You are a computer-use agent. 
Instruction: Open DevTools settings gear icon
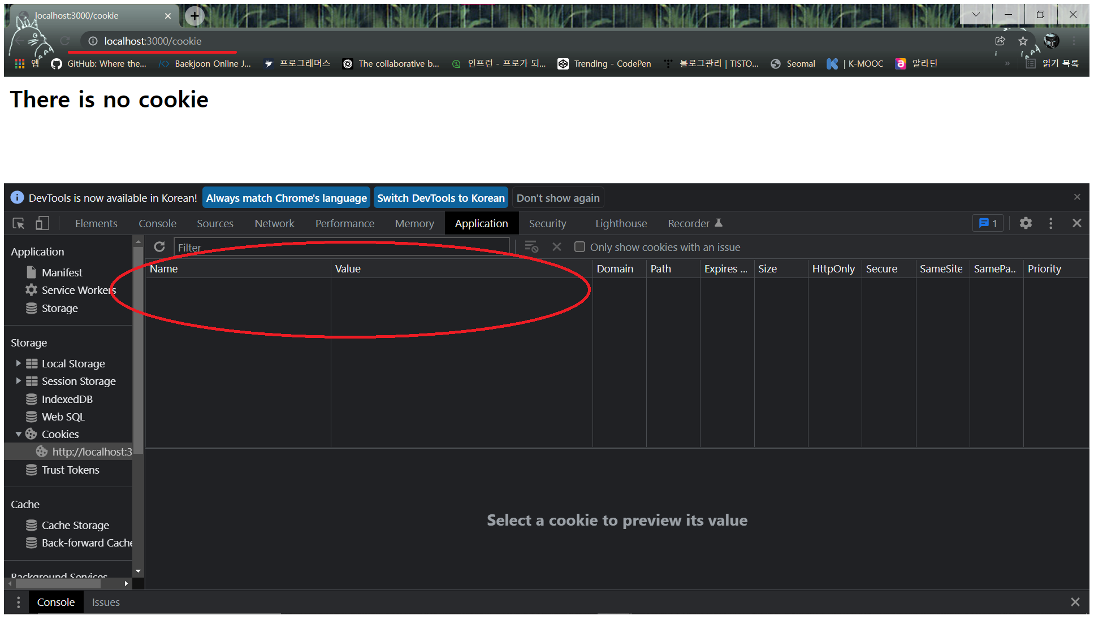[x=1026, y=223]
